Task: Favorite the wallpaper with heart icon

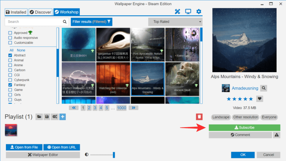Action: 260,99
